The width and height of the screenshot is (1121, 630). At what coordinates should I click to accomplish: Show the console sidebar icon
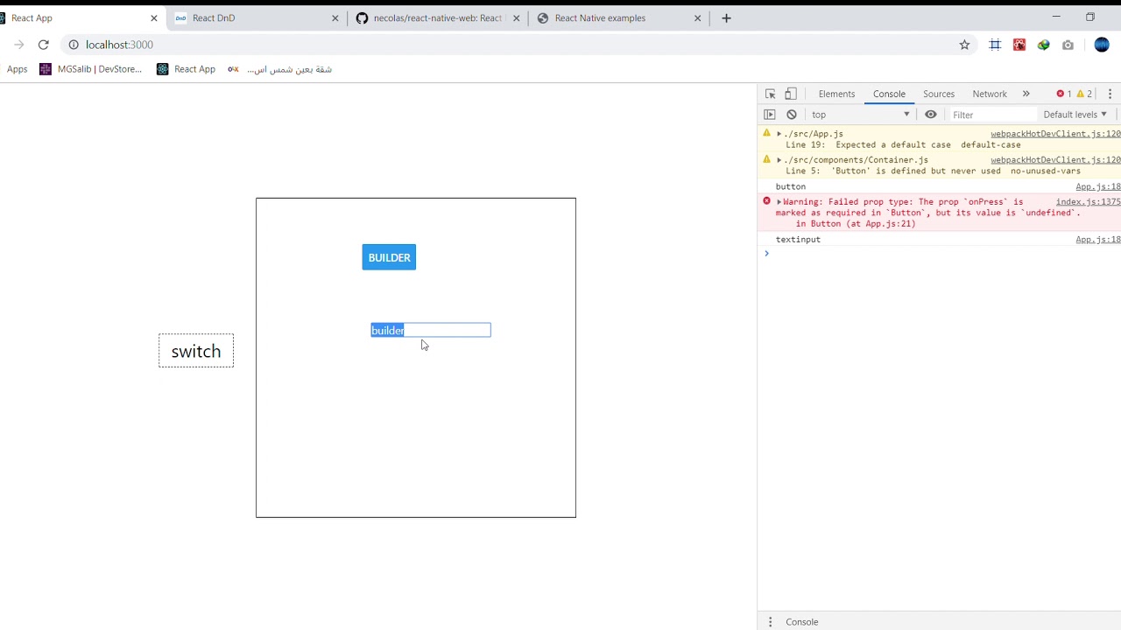(770, 115)
